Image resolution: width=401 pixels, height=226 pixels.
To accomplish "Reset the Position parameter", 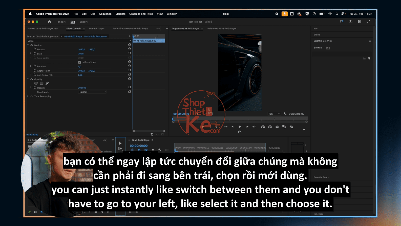I will tap(130, 49).
